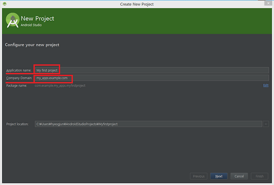Close the Create New Project dialog

pyautogui.click(x=268, y=3)
